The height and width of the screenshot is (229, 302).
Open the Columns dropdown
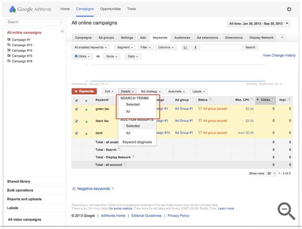point(166,47)
